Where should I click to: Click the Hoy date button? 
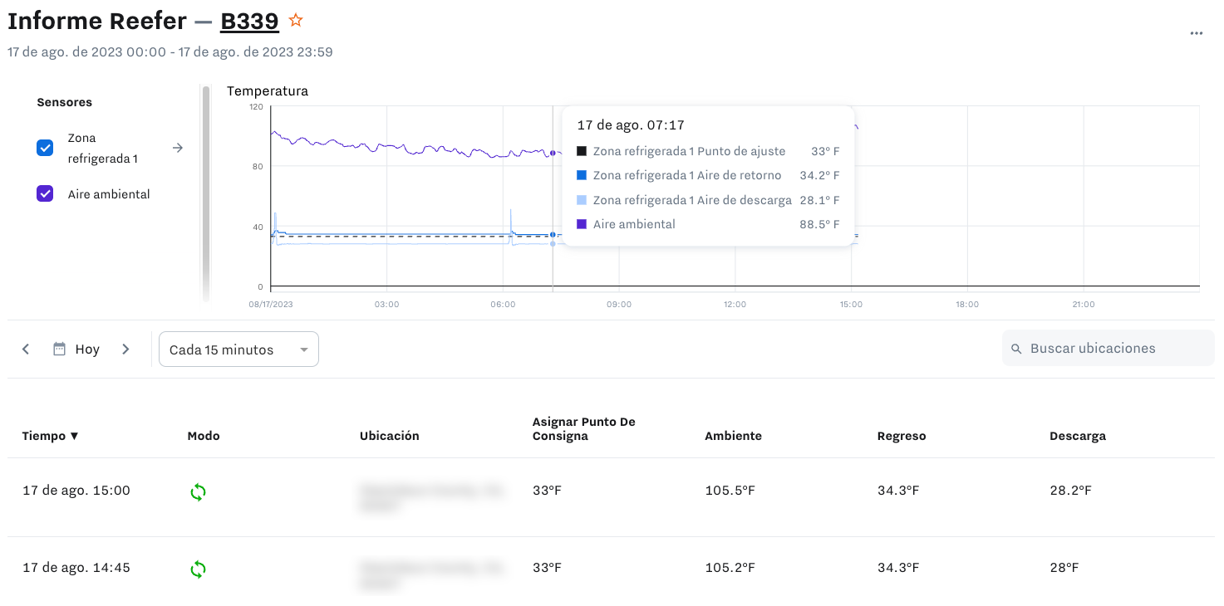pos(87,349)
